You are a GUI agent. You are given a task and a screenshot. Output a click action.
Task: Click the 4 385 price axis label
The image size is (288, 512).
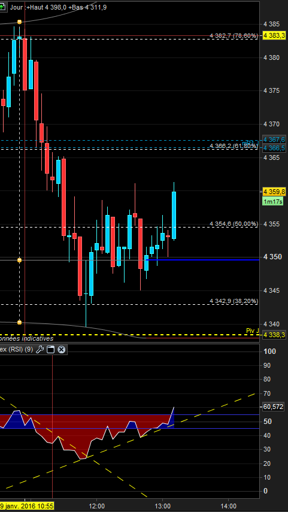pos(271,24)
